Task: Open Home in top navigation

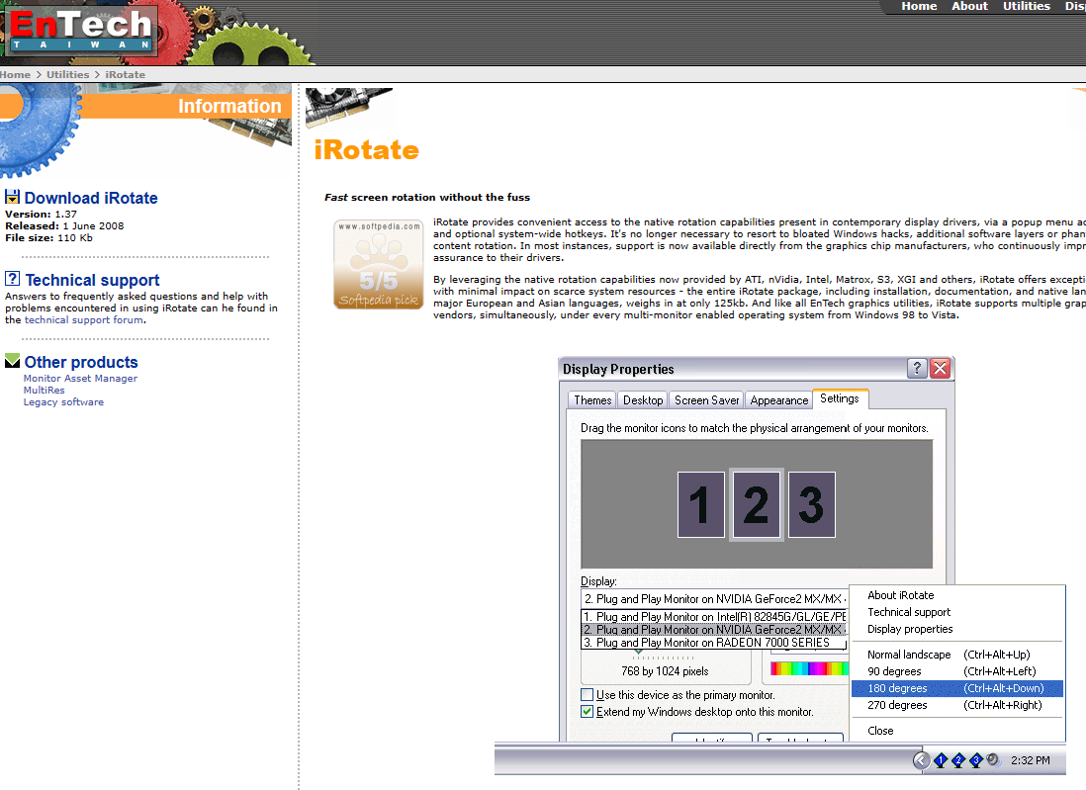Action: [x=919, y=6]
